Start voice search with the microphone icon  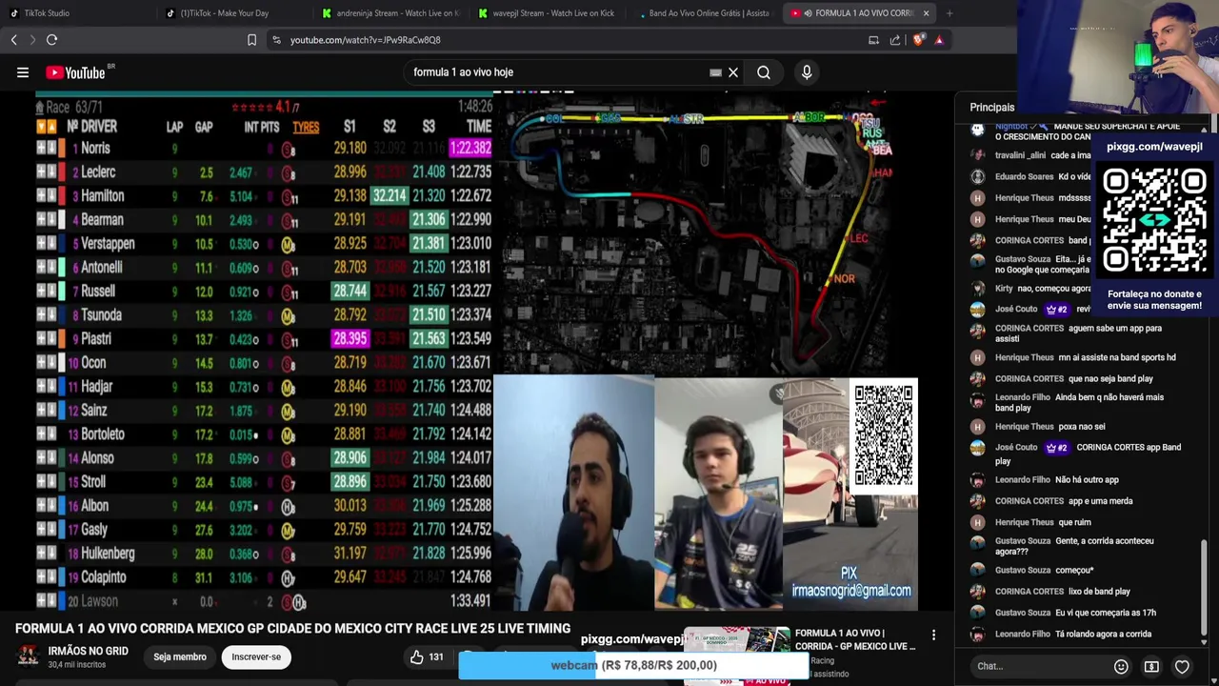[x=807, y=72]
